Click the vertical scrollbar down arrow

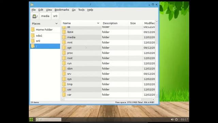pyautogui.click(x=157, y=96)
